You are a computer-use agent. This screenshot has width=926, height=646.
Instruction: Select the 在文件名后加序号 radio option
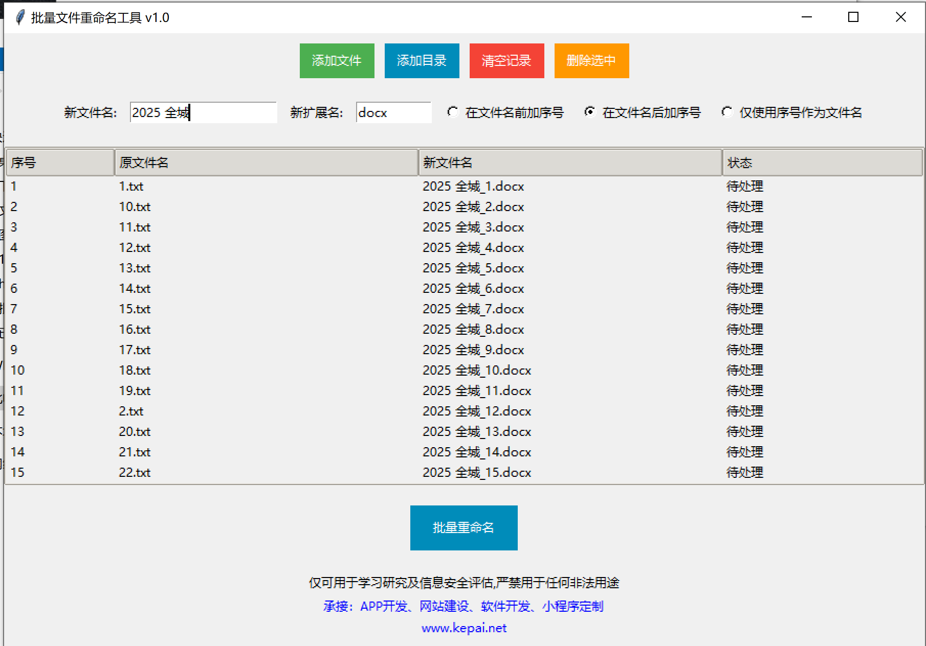pyautogui.click(x=590, y=112)
